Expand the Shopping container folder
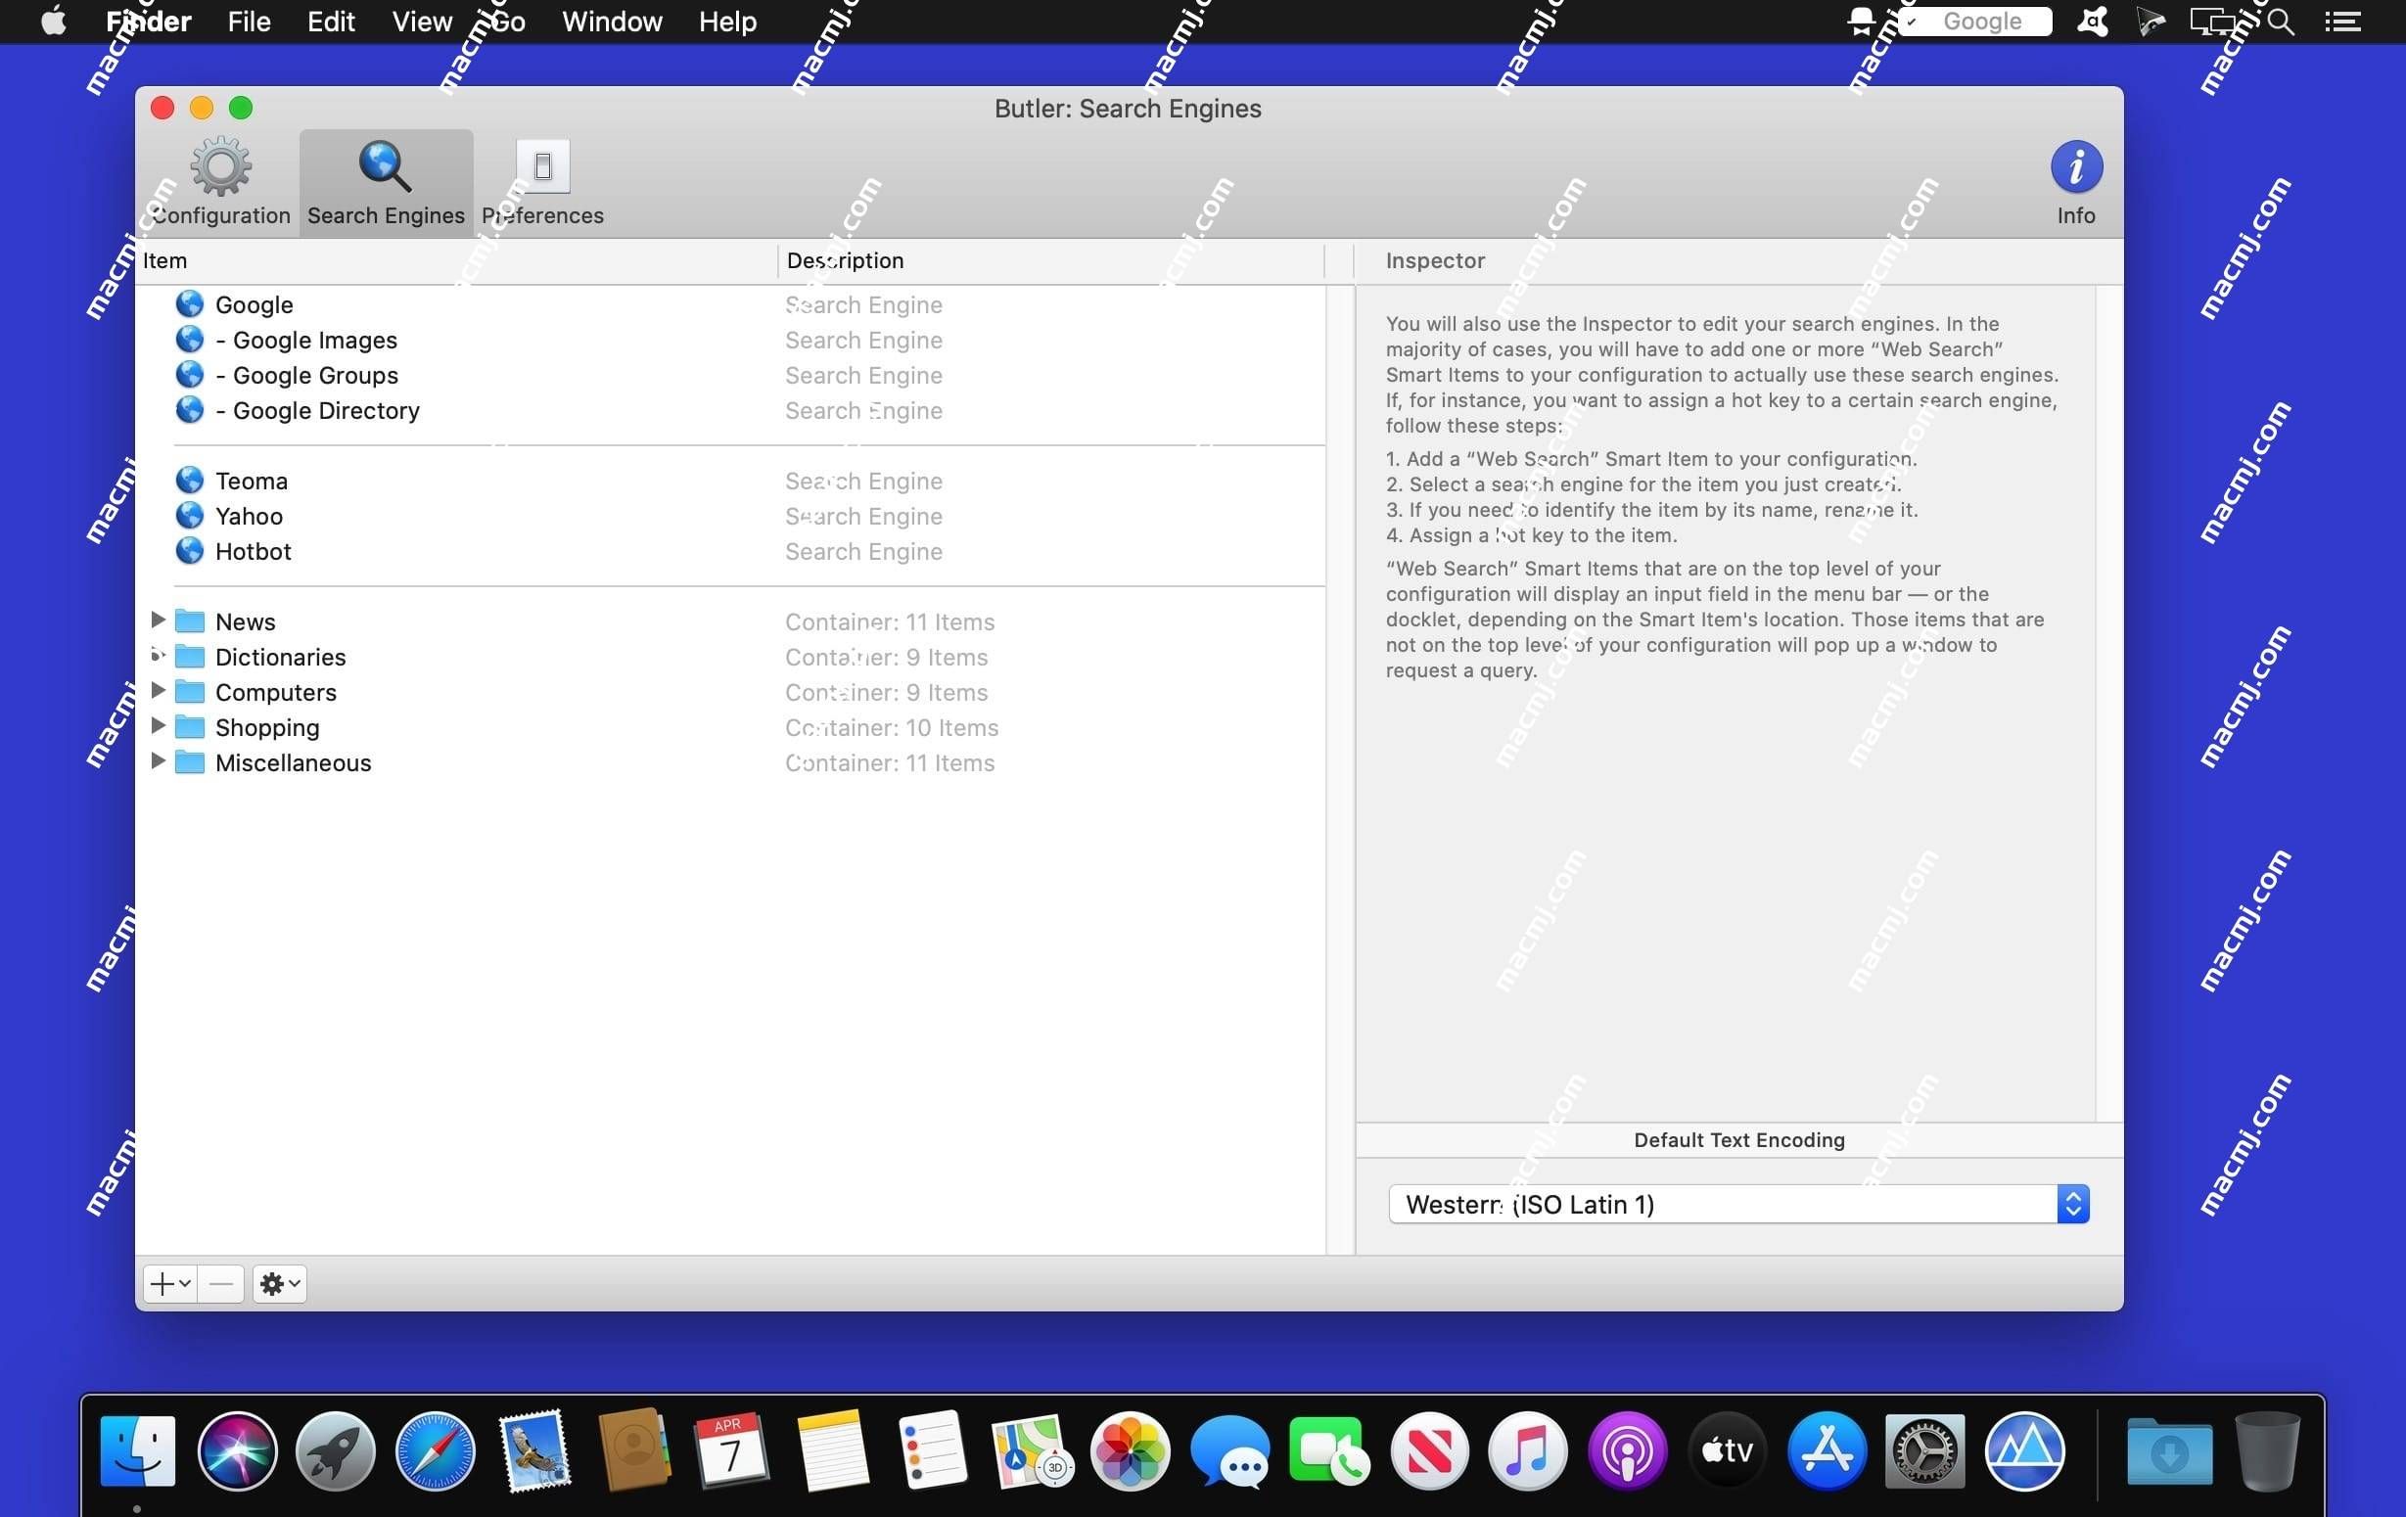Image resolution: width=2406 pixels, height=1517 pixels. click(156, 727)
